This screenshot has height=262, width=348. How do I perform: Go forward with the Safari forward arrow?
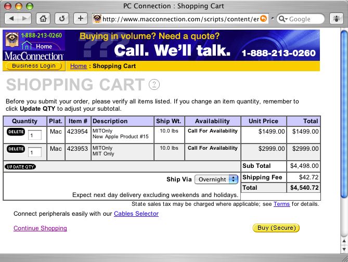24,19
